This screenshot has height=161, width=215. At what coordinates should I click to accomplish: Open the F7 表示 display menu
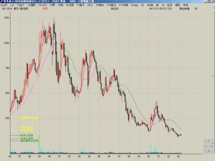tap(81, 5)
